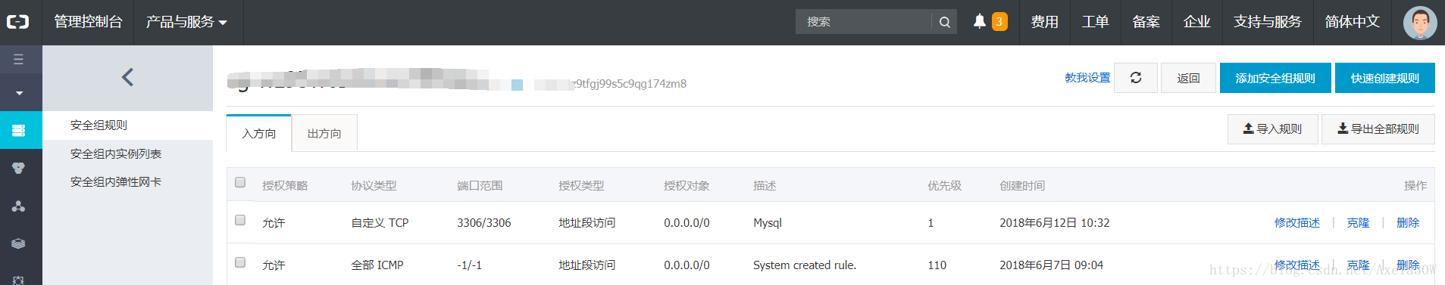Viewport: 1445px width, 285px height.
Task: Select the highlighted ECS server icon in sidebar
Action: coord(19,130)
